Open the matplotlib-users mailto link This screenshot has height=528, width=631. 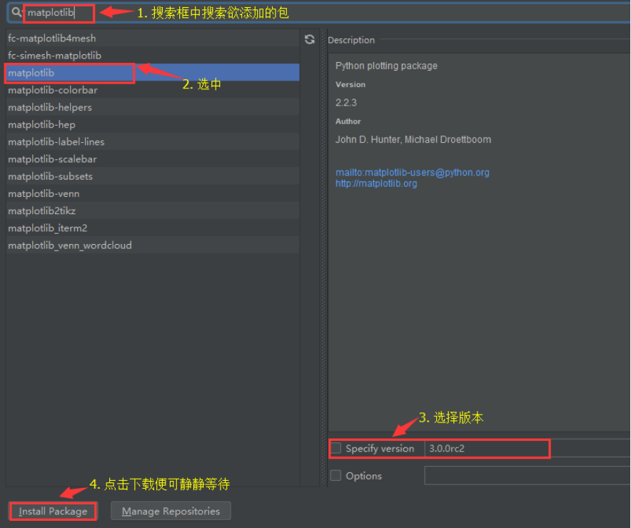point(413,173)
